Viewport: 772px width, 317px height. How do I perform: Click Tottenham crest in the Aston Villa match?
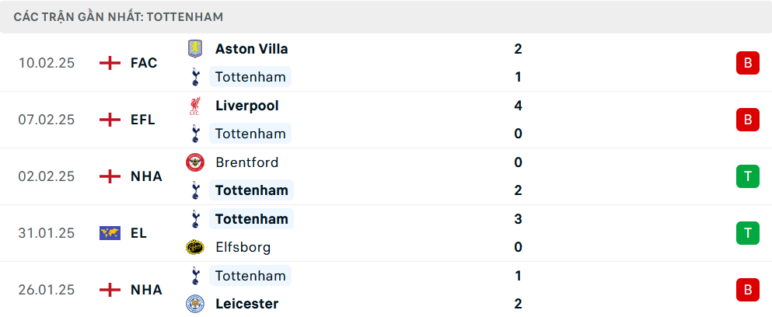194,77
